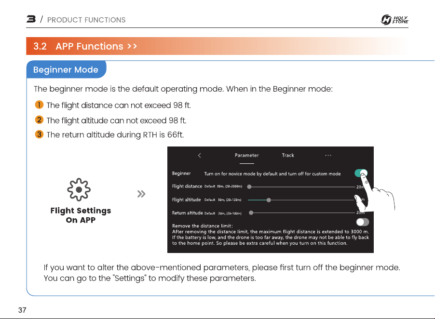Click 'The beginner mode is the default operating mode' sentence
435x319 pixels.
pos(183,89)
